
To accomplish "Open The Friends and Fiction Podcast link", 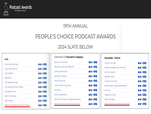I will tap(14, 87).
